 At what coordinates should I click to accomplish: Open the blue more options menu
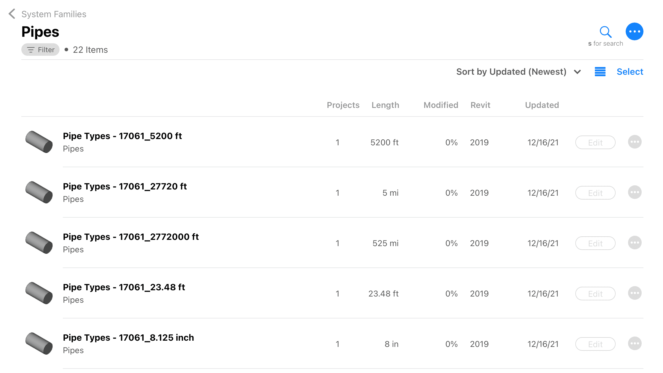click(634, 31)
